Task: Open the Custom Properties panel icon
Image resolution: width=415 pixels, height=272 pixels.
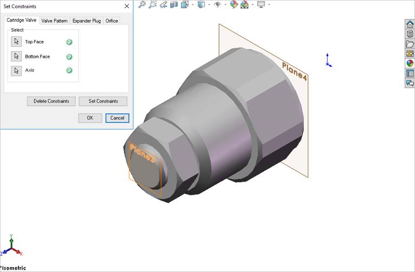Action: pos(410,73)
